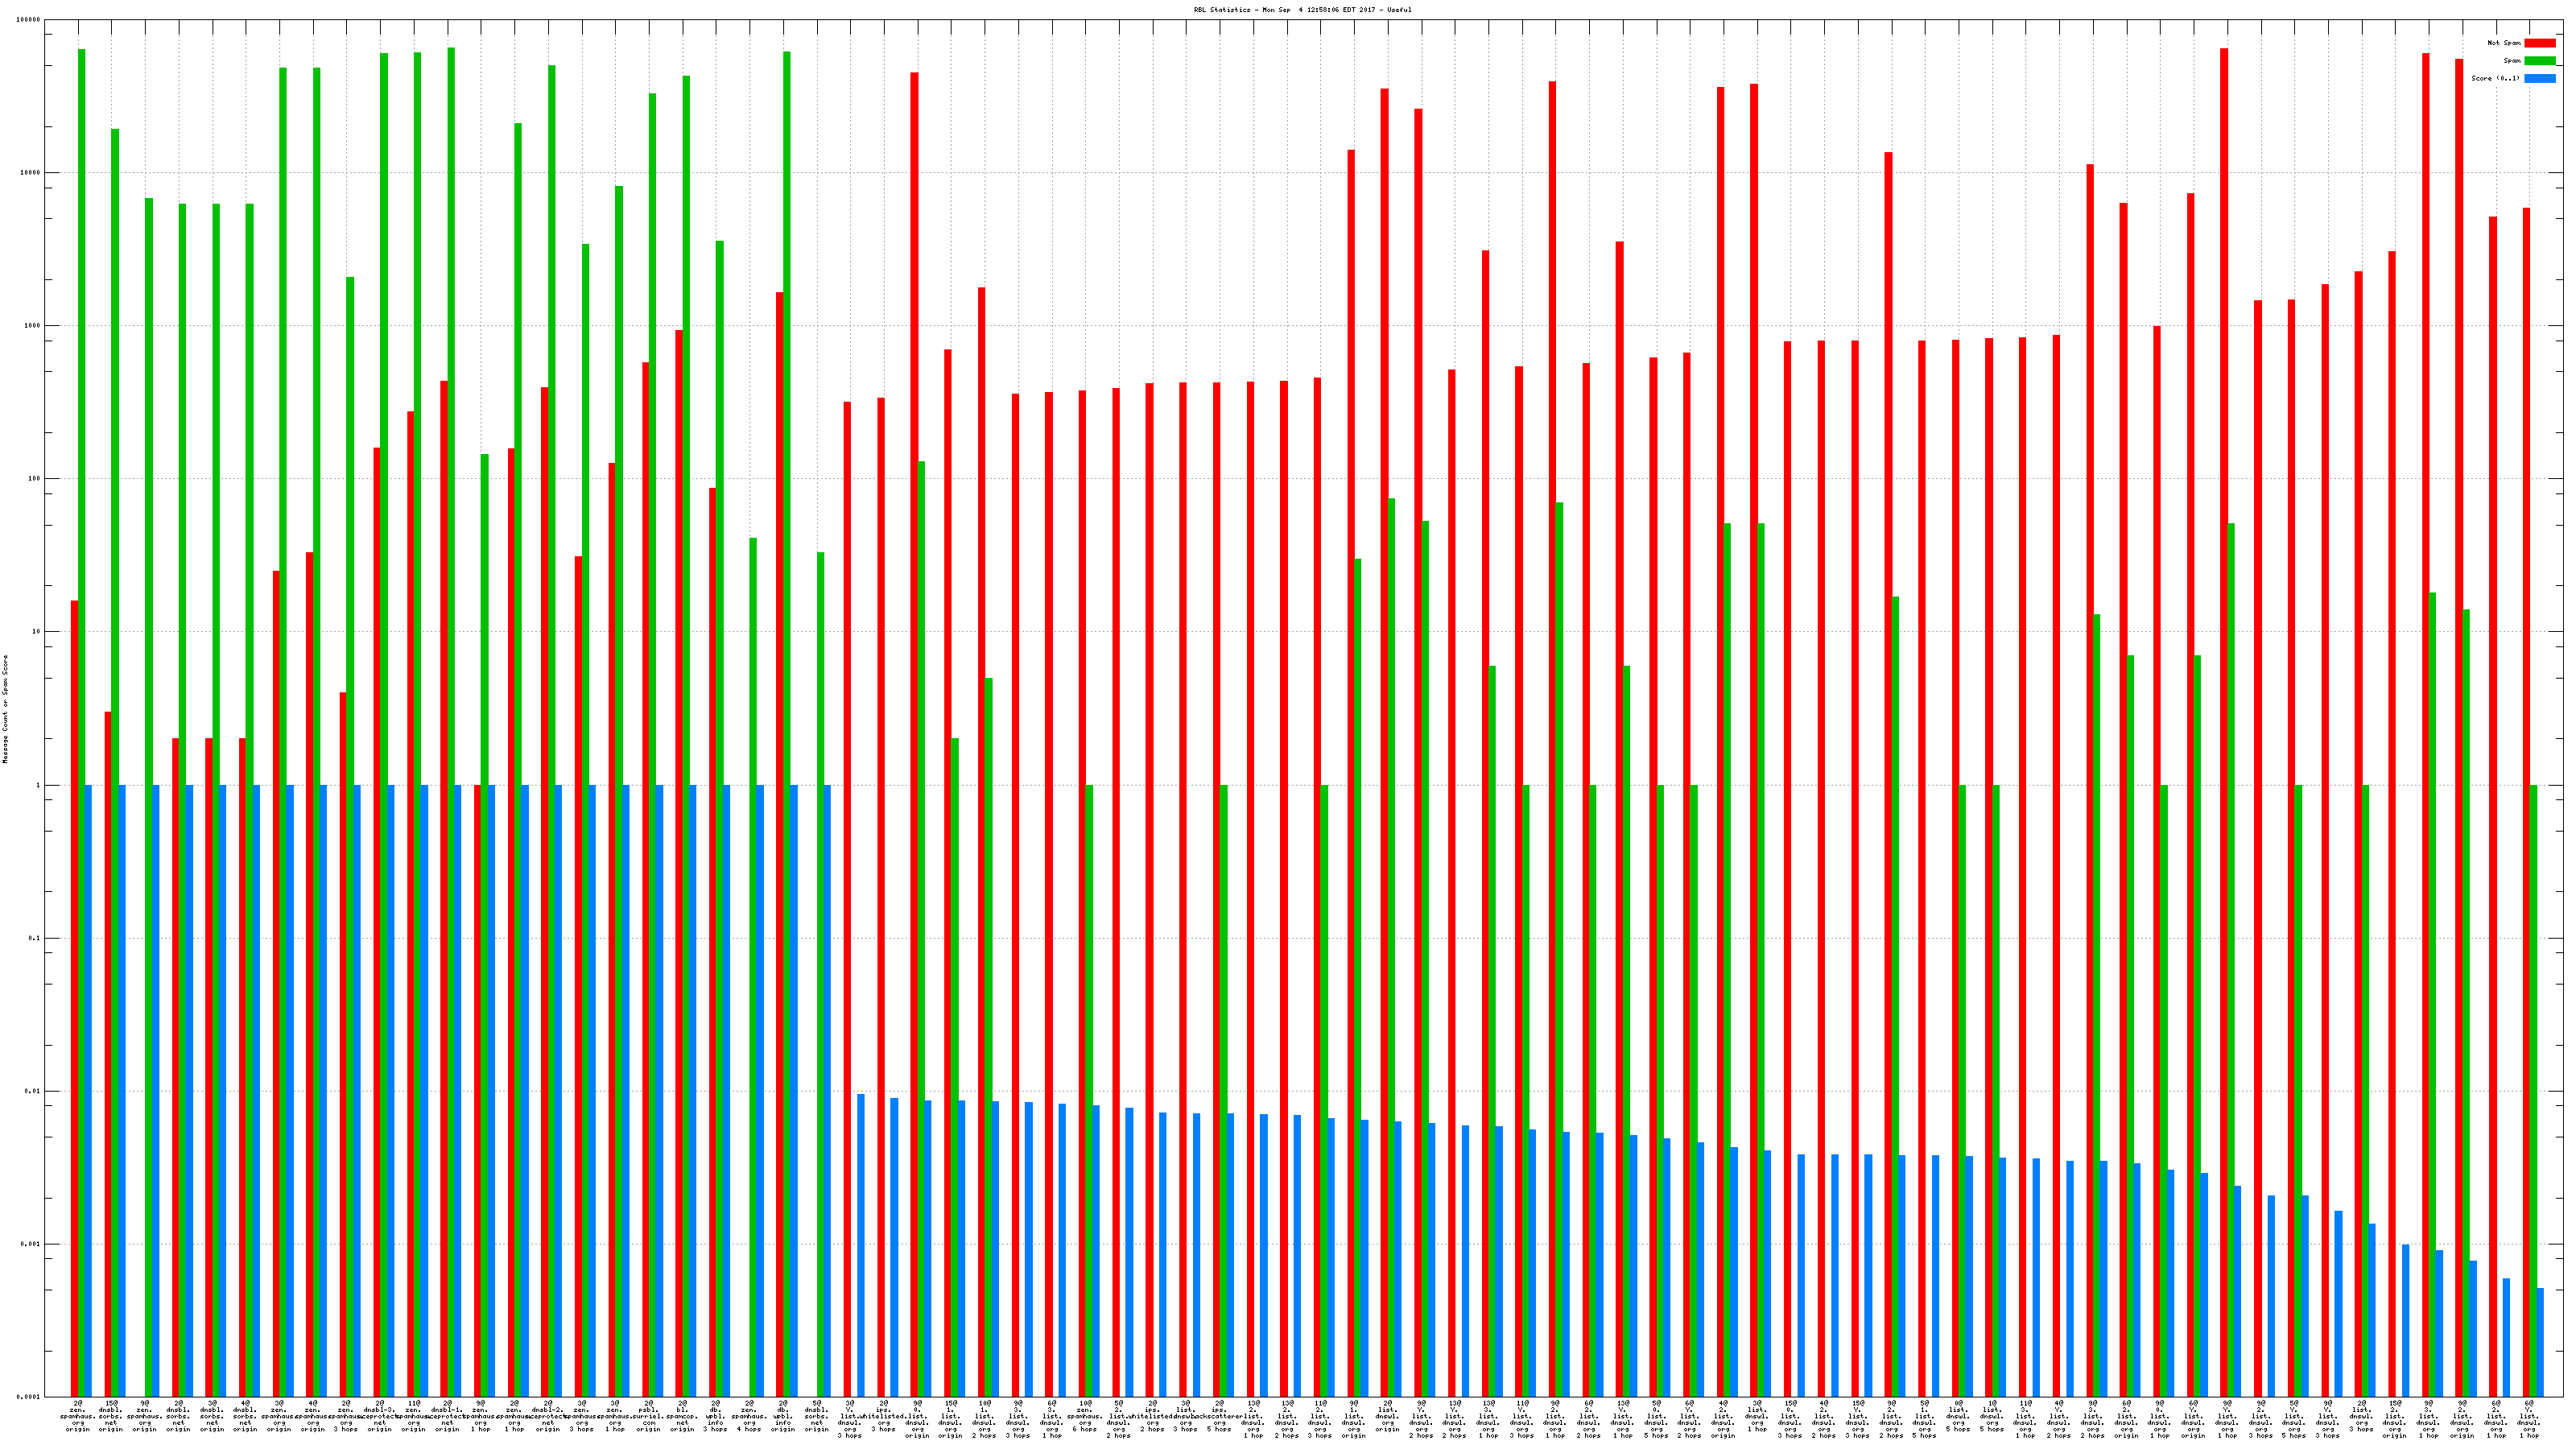Click the 'zen.spamhaus.org 6 hops' x-axis label

coord(1085,1416)
